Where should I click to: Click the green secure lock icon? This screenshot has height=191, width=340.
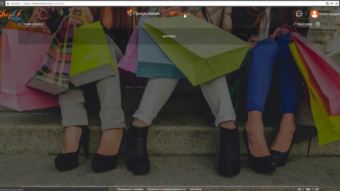point(8,3)
